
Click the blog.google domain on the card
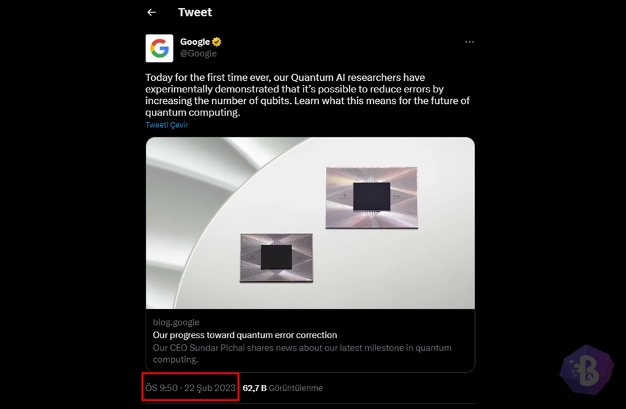click(x=176, y=323)
